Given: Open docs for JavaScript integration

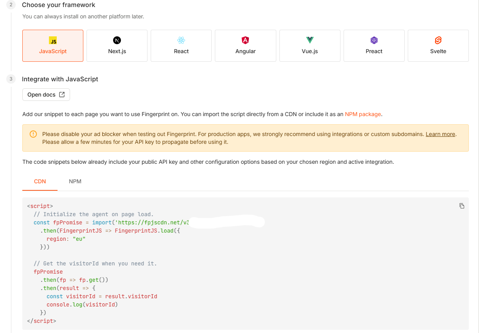Looking at the screenshot, I should 46,95.
